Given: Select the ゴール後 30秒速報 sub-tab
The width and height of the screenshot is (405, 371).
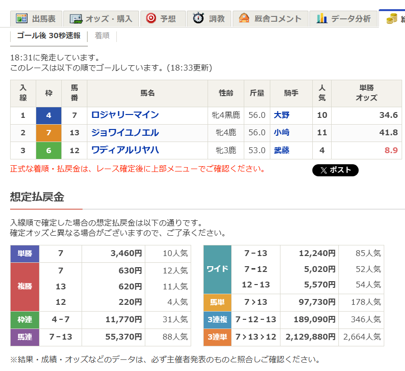Looking at the screenshot, I should (x=49, y=35).
